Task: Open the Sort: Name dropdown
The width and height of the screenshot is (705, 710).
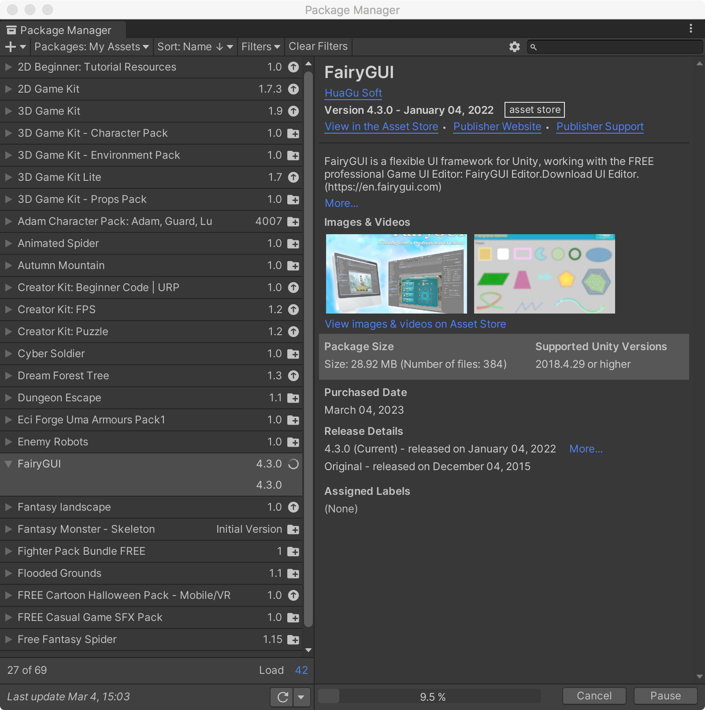Action: pos(195,47)
